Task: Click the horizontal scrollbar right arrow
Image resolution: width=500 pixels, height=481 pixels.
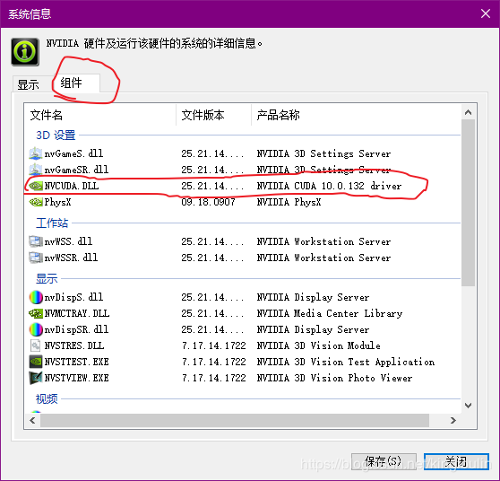Action: pos(453,420)
